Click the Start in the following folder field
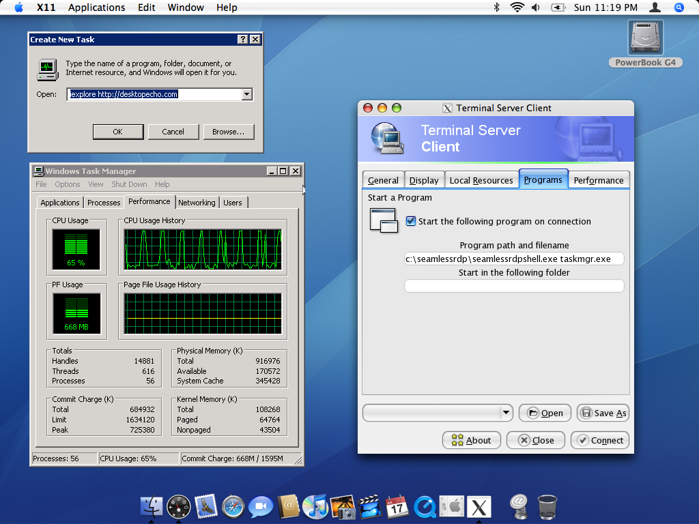Screen dimensions: 699x524 513,286
